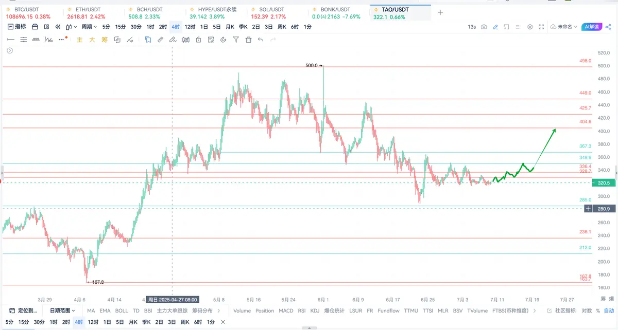Enter fullscreen chart mode
The image size is (618, 330).
tap(541, 27)
